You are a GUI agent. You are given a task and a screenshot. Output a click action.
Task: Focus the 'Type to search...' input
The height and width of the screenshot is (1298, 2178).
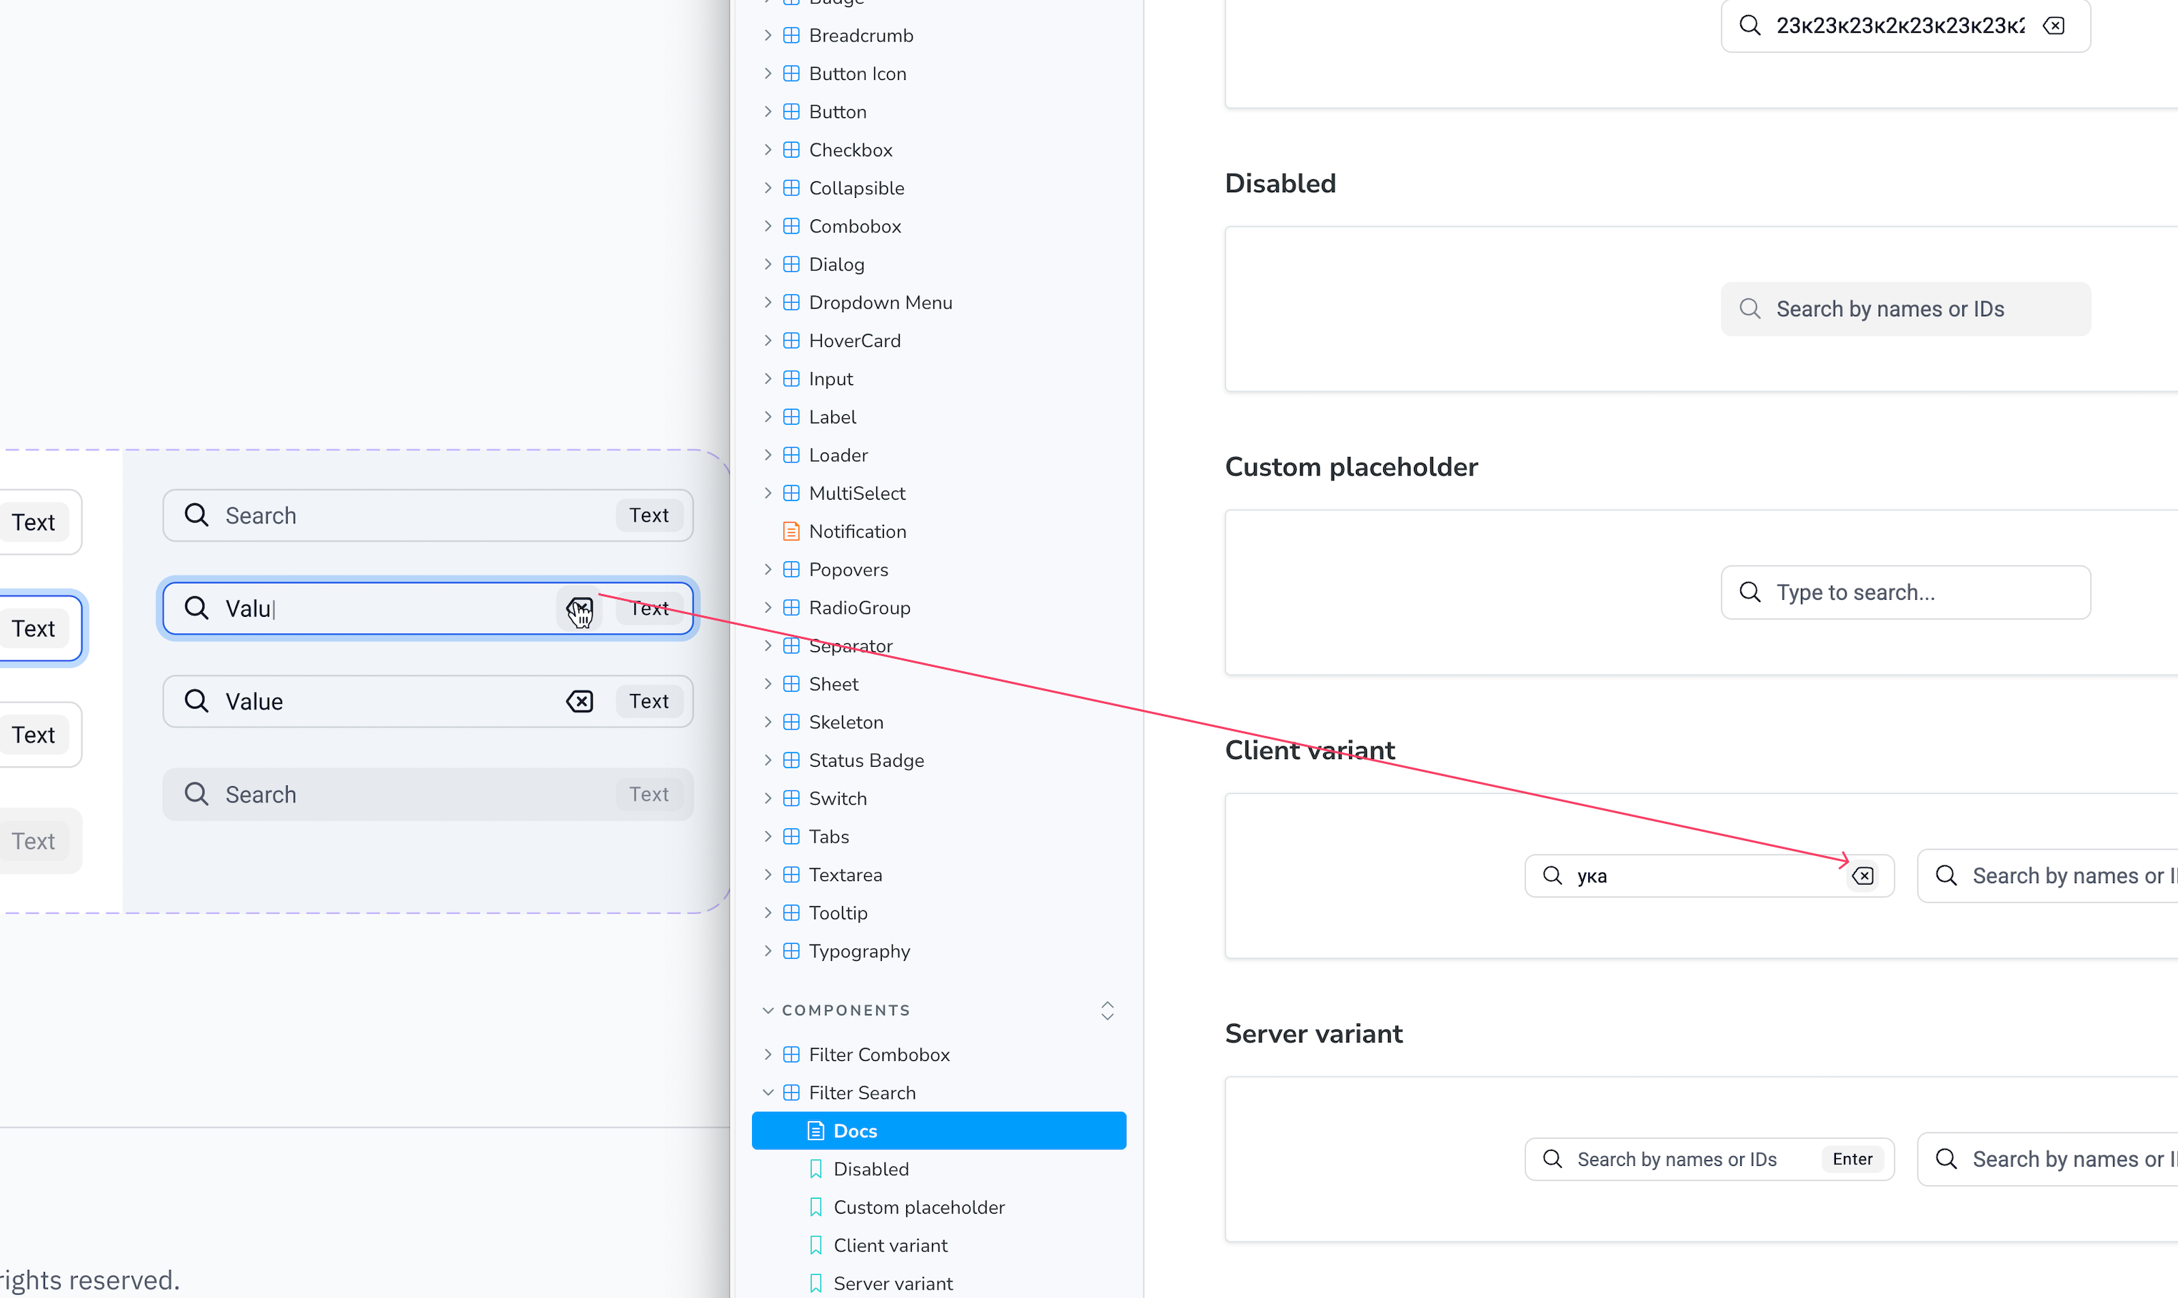pos(1905,592)
